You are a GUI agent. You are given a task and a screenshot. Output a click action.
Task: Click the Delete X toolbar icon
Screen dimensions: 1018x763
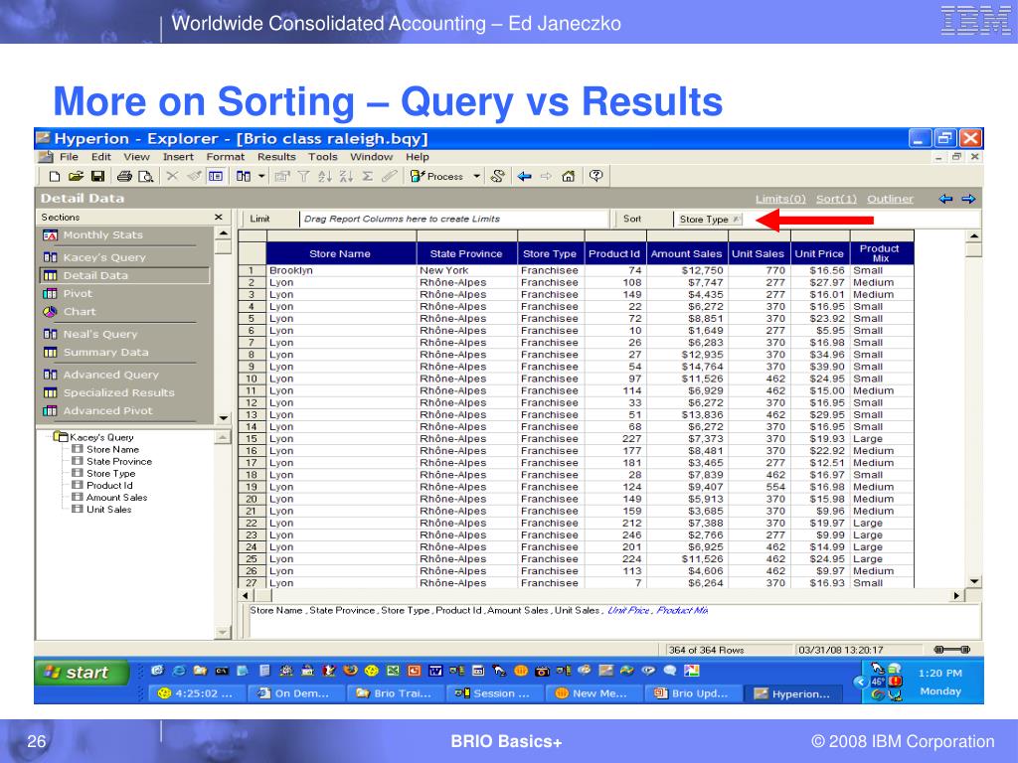click(x=172, y=176)
